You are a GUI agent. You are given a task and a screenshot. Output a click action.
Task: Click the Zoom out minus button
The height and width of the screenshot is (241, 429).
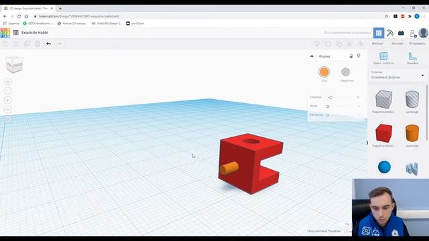8,110
